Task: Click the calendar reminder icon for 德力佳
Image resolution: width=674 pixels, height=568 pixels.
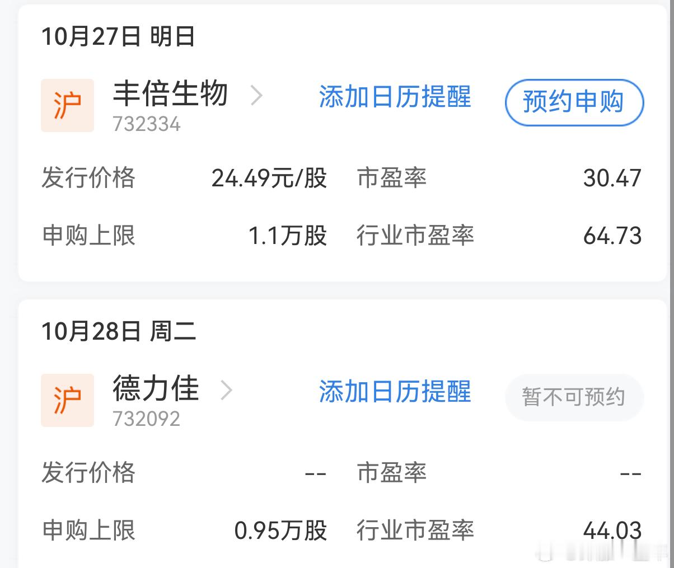Action: pyautogui.click(x=395, y=393)
